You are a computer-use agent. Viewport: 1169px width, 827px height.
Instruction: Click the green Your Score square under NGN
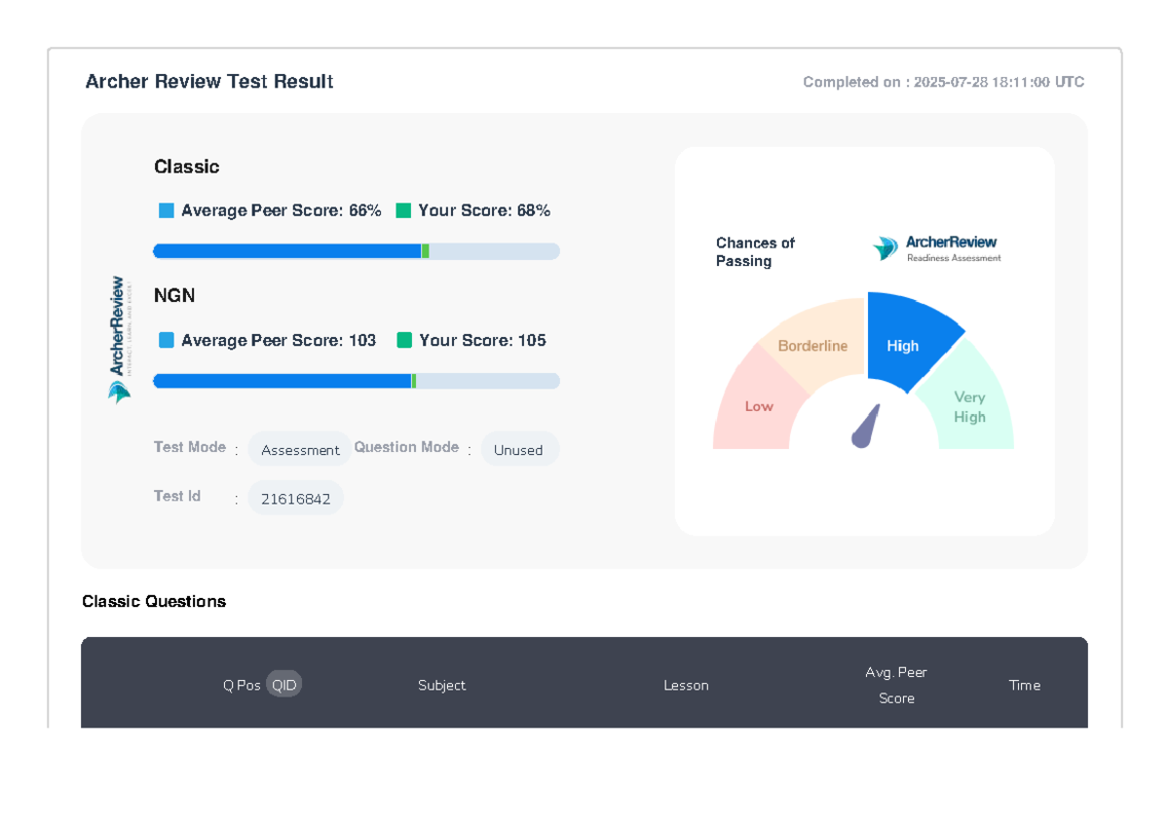pyautogui.click(x=404, y=340)
